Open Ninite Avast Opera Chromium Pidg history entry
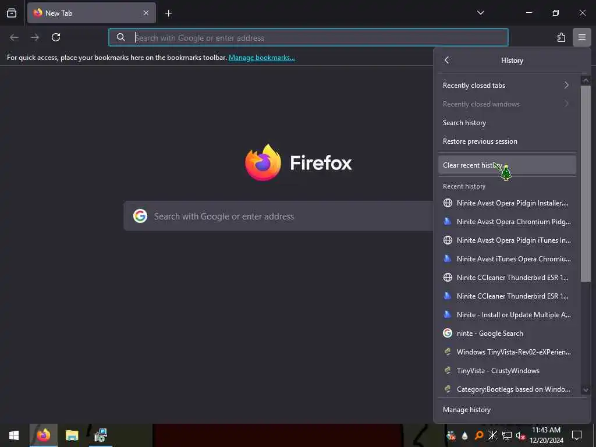Image resolution: width=596 pixels, height=447 pixels. pyautogui.click(x=507, y=222)
